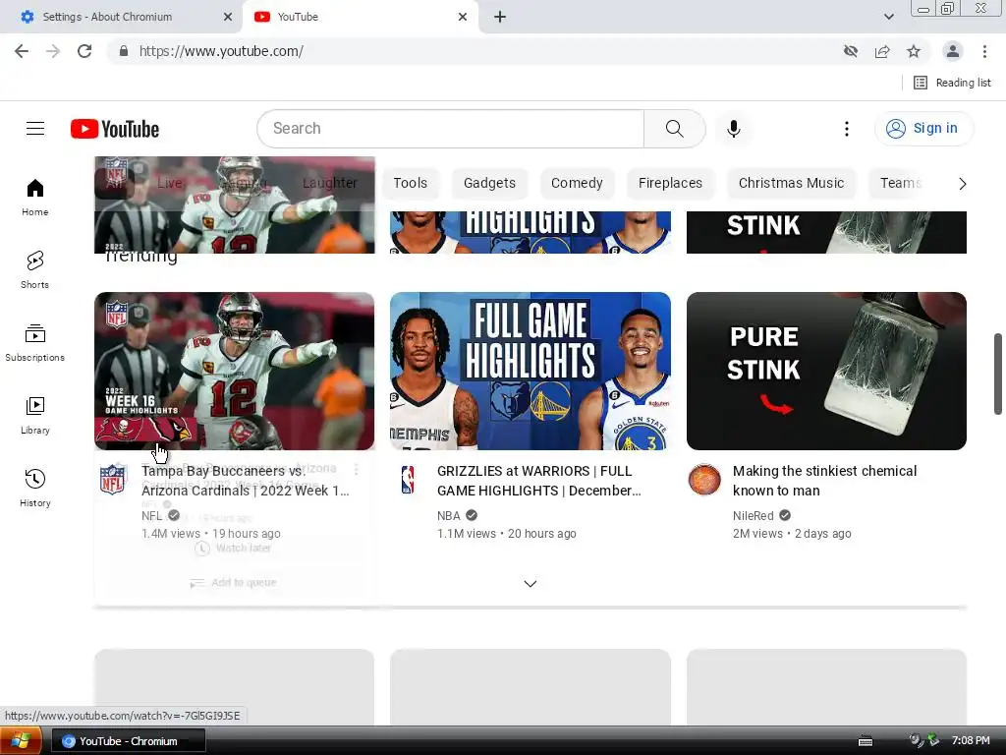Open Making the stinkiest chemical video title
Viewport: 1006px width, 755px height.
824,481
